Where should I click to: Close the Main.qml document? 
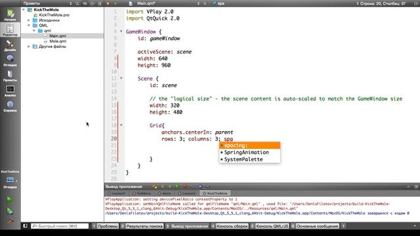205,3
